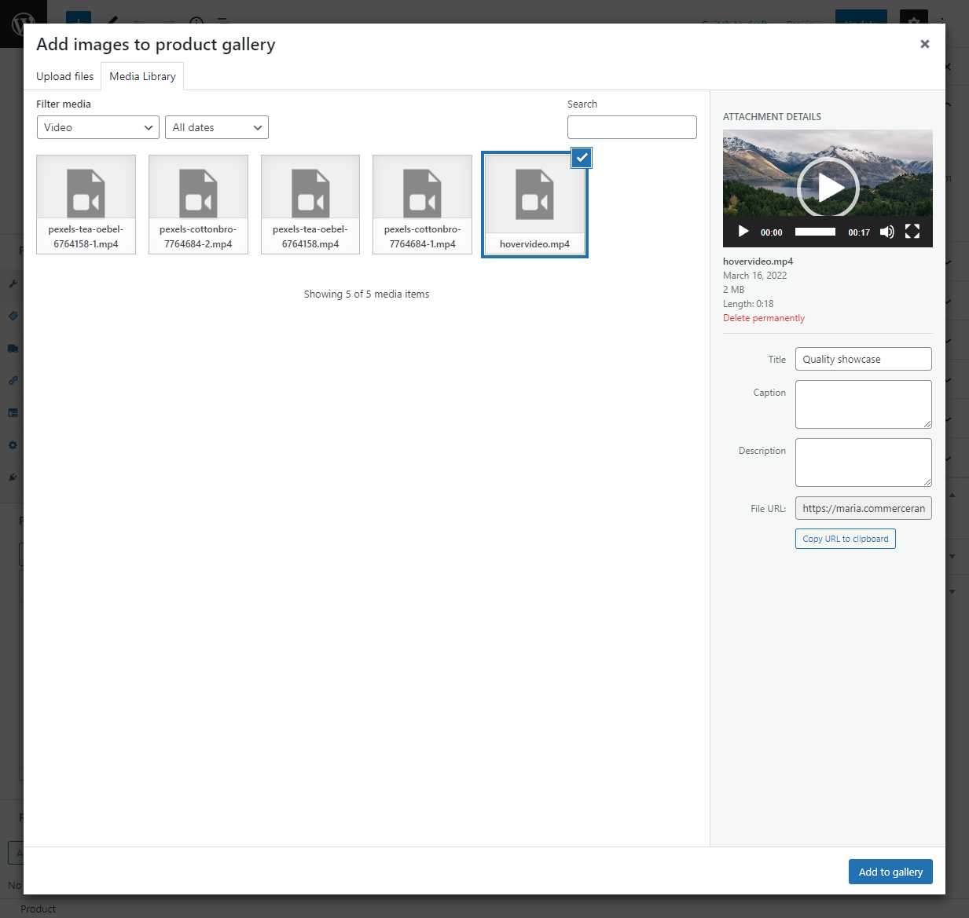Click the current time 00:00 in the video player
This screenshot has height=918, width=969.
(x=772, y=232)
